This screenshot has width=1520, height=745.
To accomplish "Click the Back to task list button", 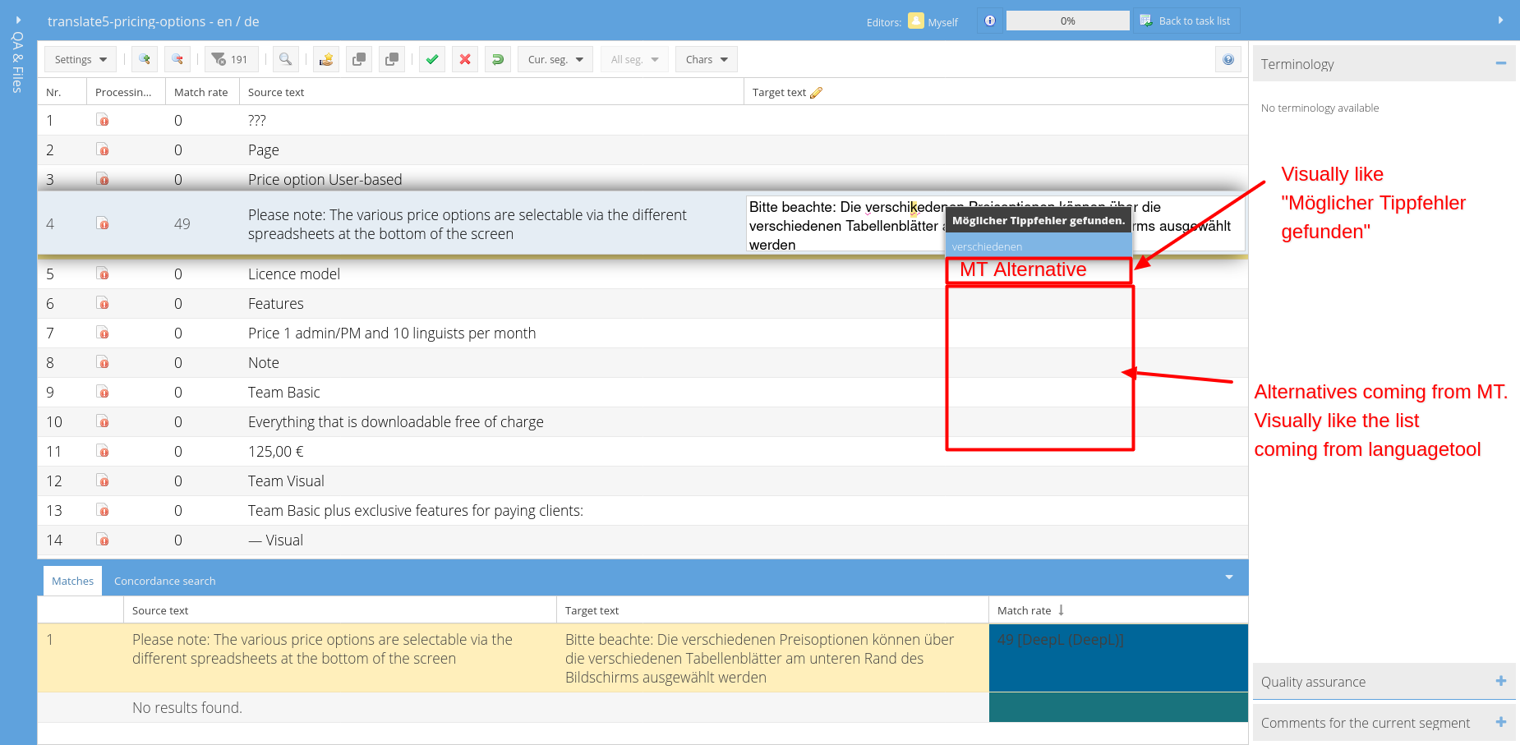I will point(1186,21).
